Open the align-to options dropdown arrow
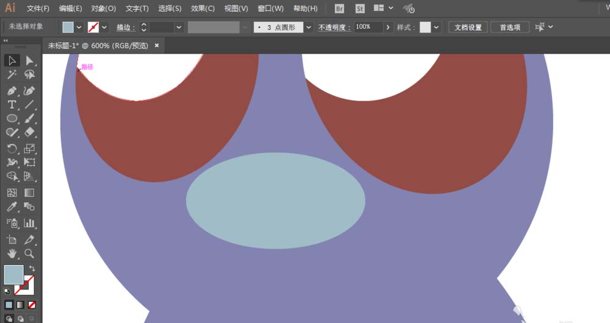610x323 pixels. point(550,27)
